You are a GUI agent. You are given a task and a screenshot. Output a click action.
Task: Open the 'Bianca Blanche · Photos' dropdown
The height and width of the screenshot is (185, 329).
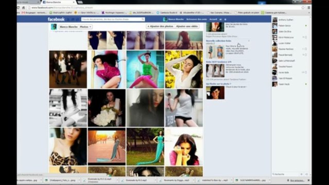click(x=76, y=27)
